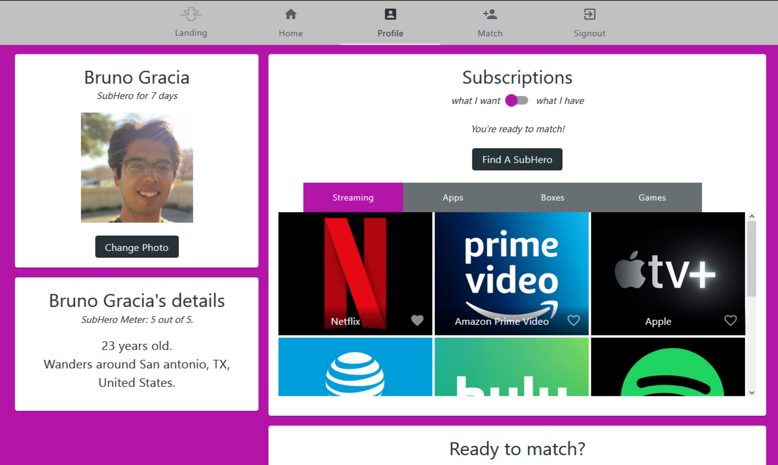The height and width of the screenshot is (465, 778).
Task: Open the Match nav label
Action: [x=490, y=33]
